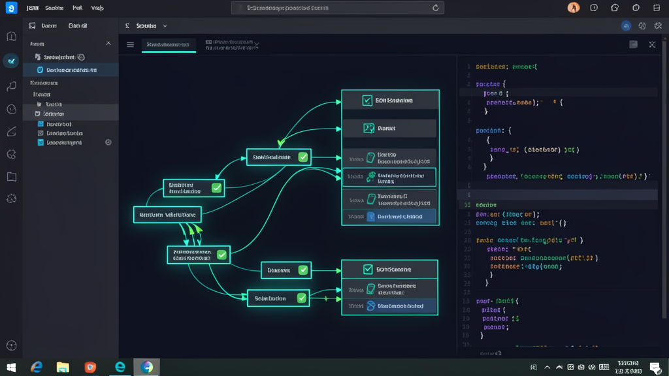Image resolution: width=669 pixels, height=376 pixels.
Task: Expand the dropdown chevron beside the Studio title
Action: 165,26
